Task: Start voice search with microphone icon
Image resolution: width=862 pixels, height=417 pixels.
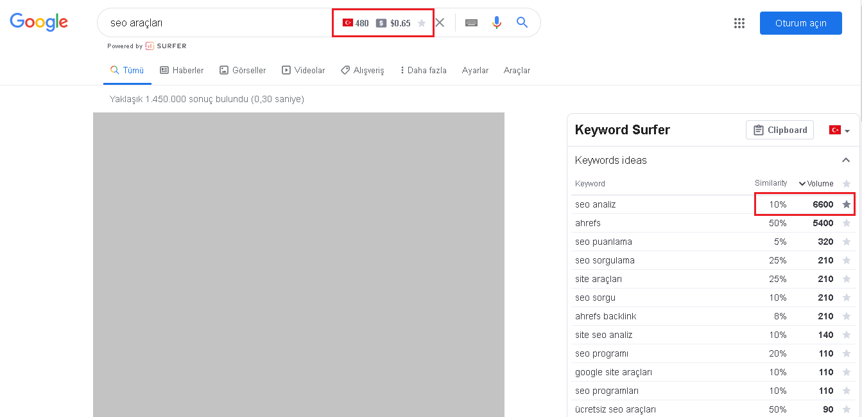Action: (x=496, y=22)
